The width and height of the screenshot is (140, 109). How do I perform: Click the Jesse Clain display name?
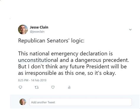click(x=39, y=27)
